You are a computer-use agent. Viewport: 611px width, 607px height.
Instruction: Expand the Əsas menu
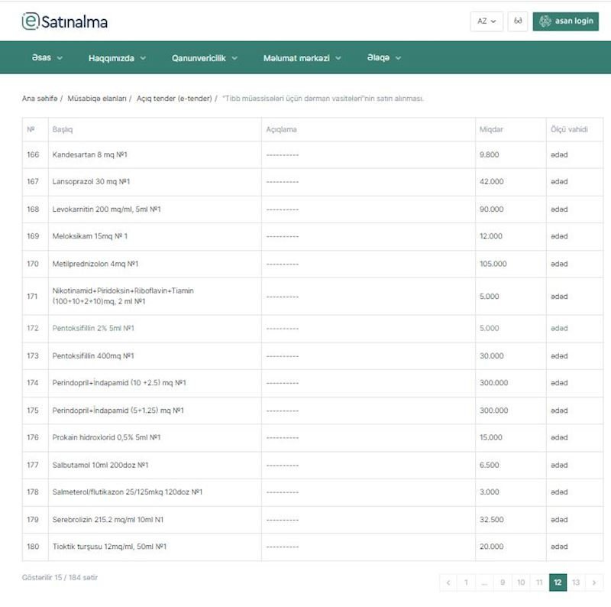(x=47, y=58)
